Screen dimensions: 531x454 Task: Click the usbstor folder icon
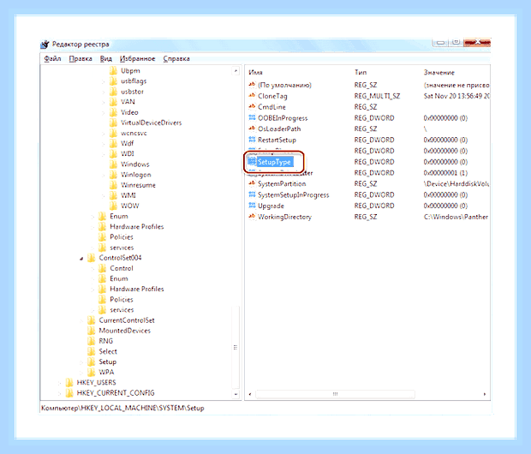[x=113, y=92]
